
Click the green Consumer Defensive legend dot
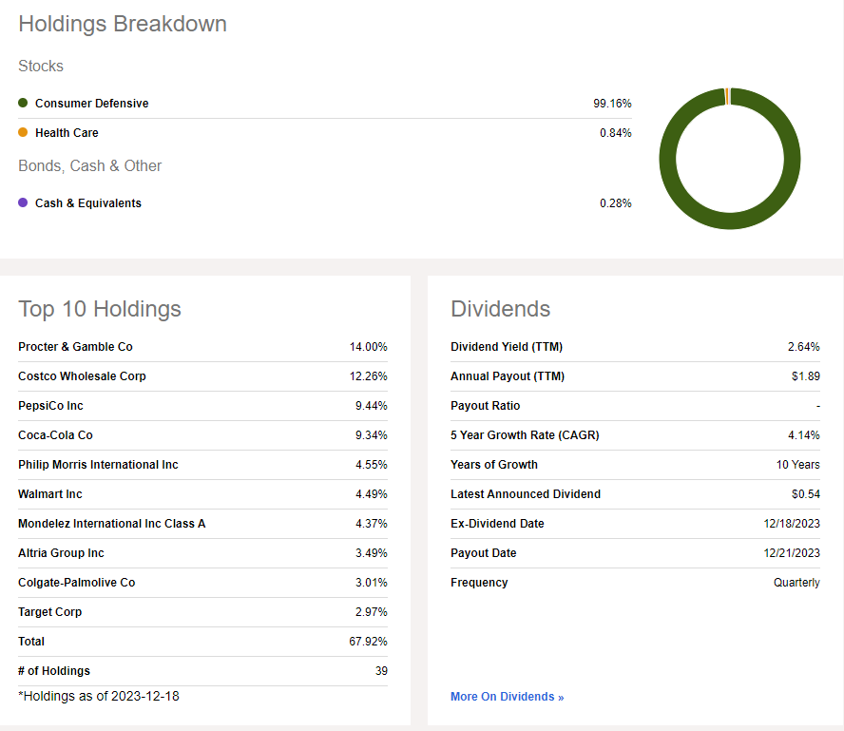23,103
